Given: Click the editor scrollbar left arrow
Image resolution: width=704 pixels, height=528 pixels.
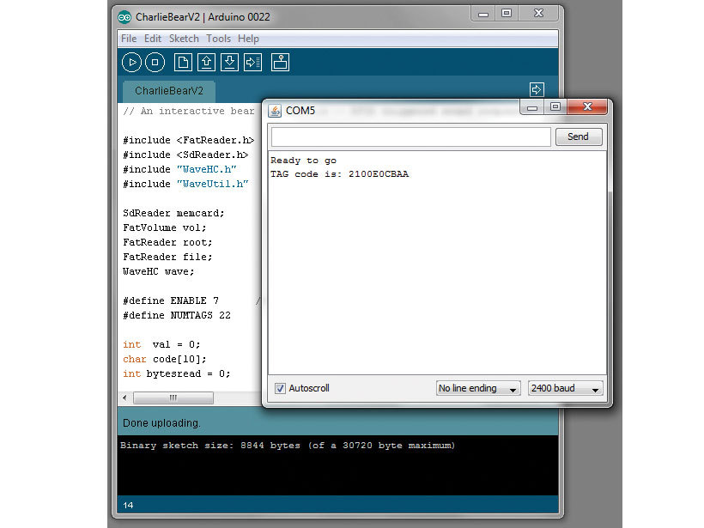Looking at the screenshot, I should [x=125, y=398].
